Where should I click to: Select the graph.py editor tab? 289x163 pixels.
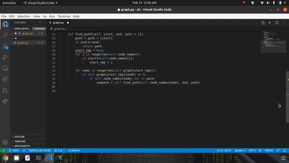[58, 23]
